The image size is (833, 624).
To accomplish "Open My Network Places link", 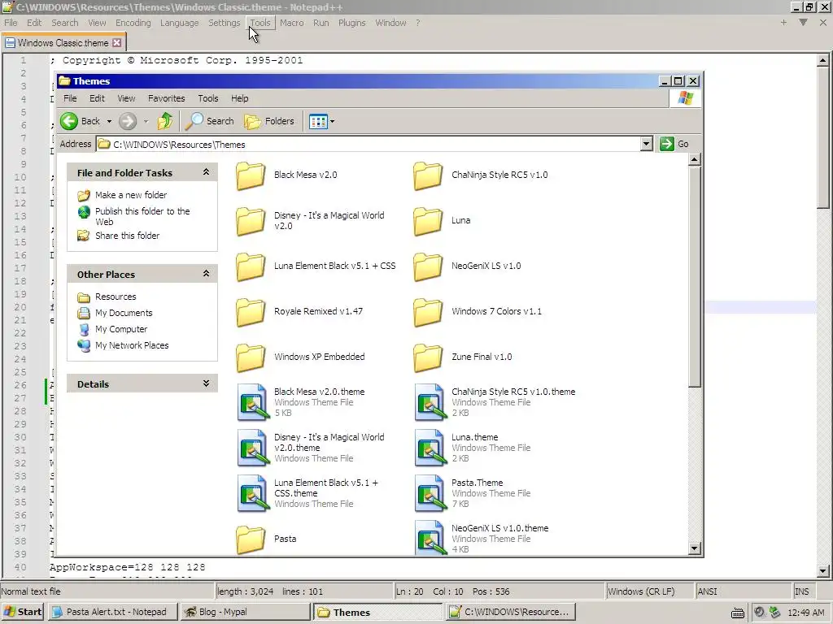I will point(132,345).
